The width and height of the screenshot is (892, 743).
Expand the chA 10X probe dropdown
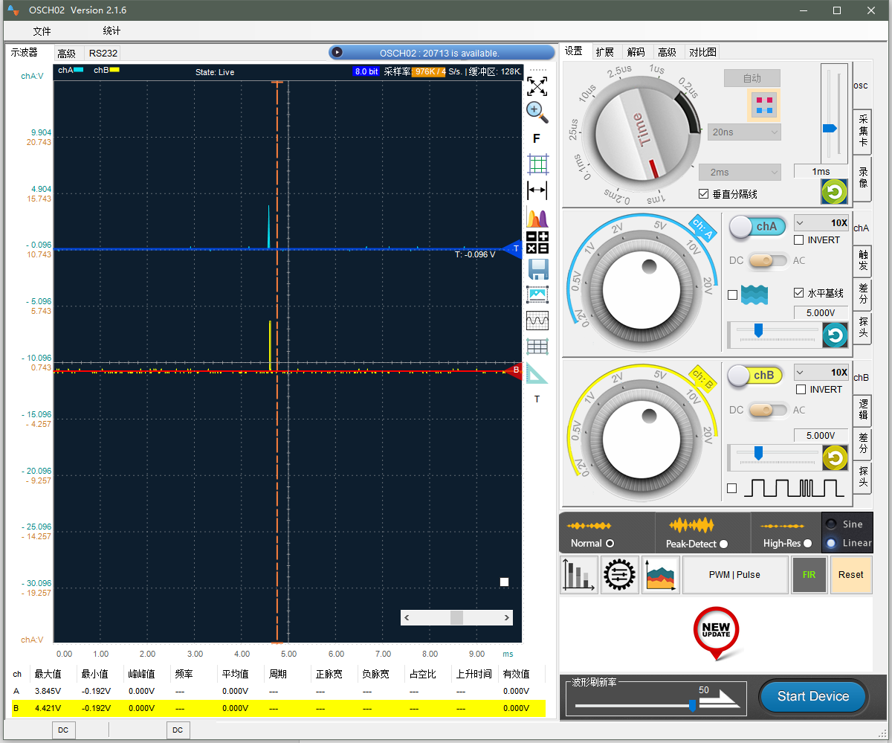(821, 223)
